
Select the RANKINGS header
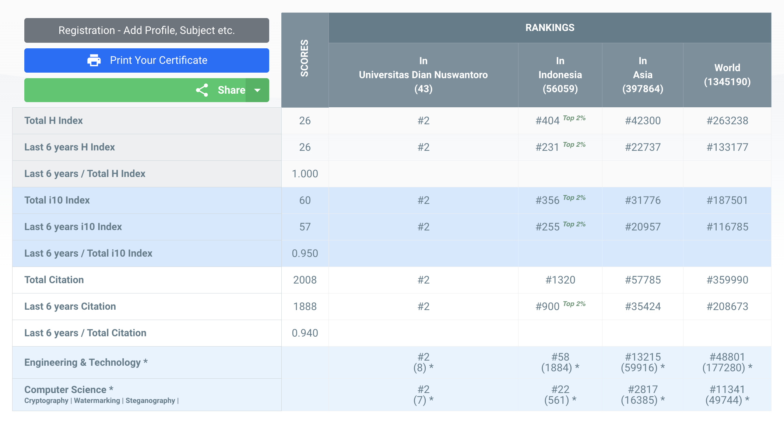point(549,28)
